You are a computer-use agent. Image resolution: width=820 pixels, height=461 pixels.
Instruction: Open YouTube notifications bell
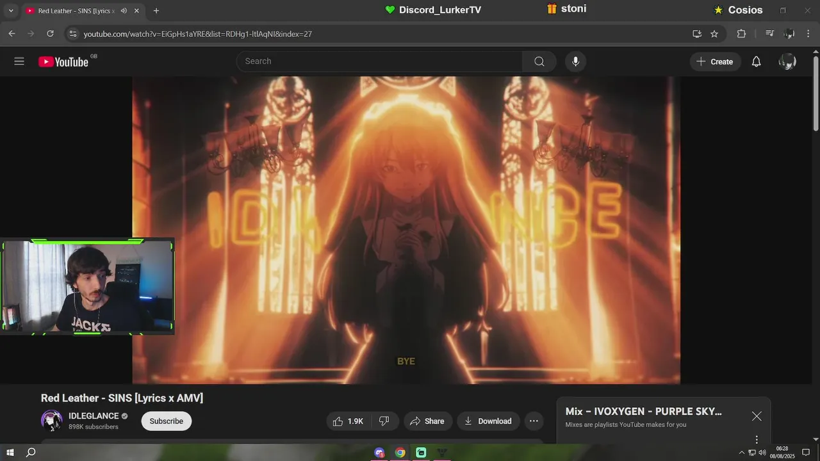click(x=756, y=61)
